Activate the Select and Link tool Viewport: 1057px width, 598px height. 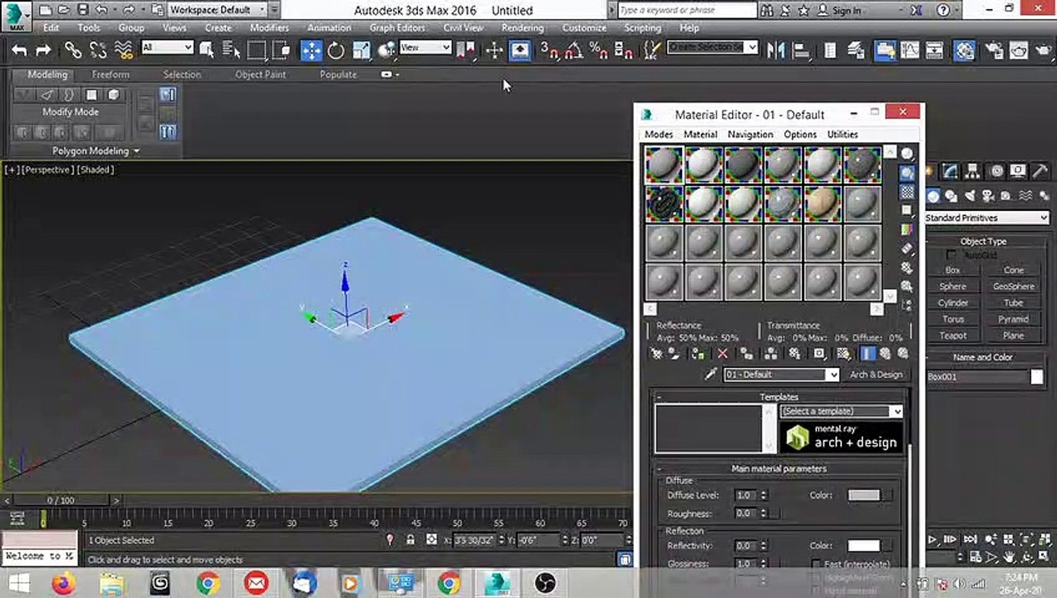click(x=73, y=50)
